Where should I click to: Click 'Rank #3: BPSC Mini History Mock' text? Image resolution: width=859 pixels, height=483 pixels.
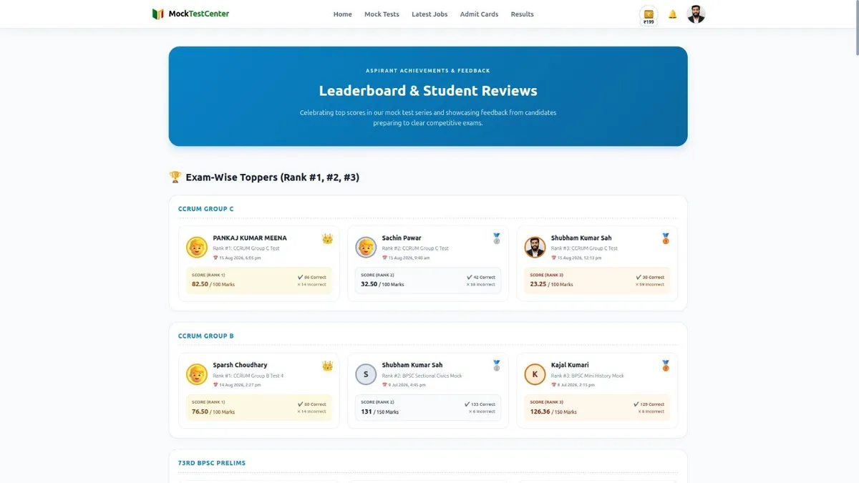point(587,376)
